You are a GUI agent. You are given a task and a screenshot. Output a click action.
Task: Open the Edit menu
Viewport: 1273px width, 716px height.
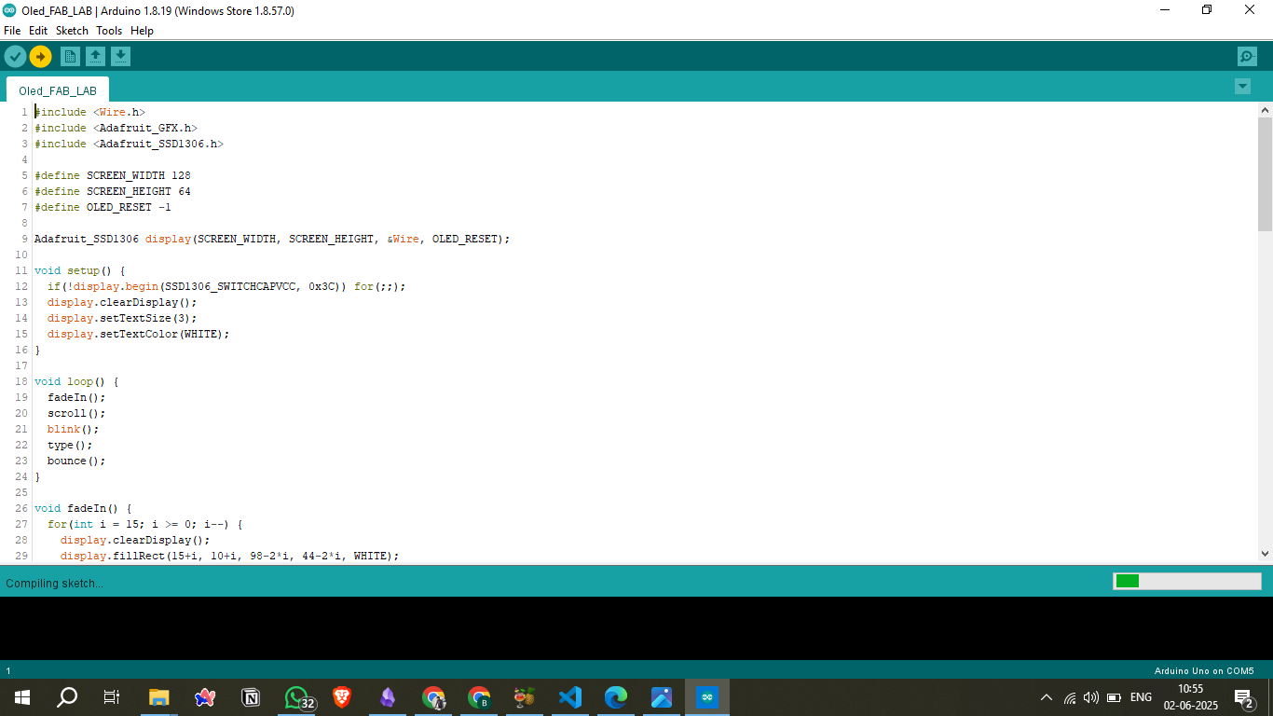click(38, 31)
